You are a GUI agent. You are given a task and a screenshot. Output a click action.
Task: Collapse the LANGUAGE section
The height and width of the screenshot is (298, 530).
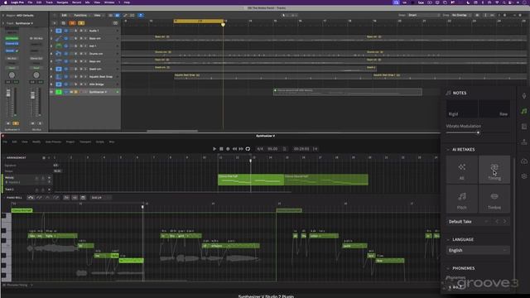449,239
